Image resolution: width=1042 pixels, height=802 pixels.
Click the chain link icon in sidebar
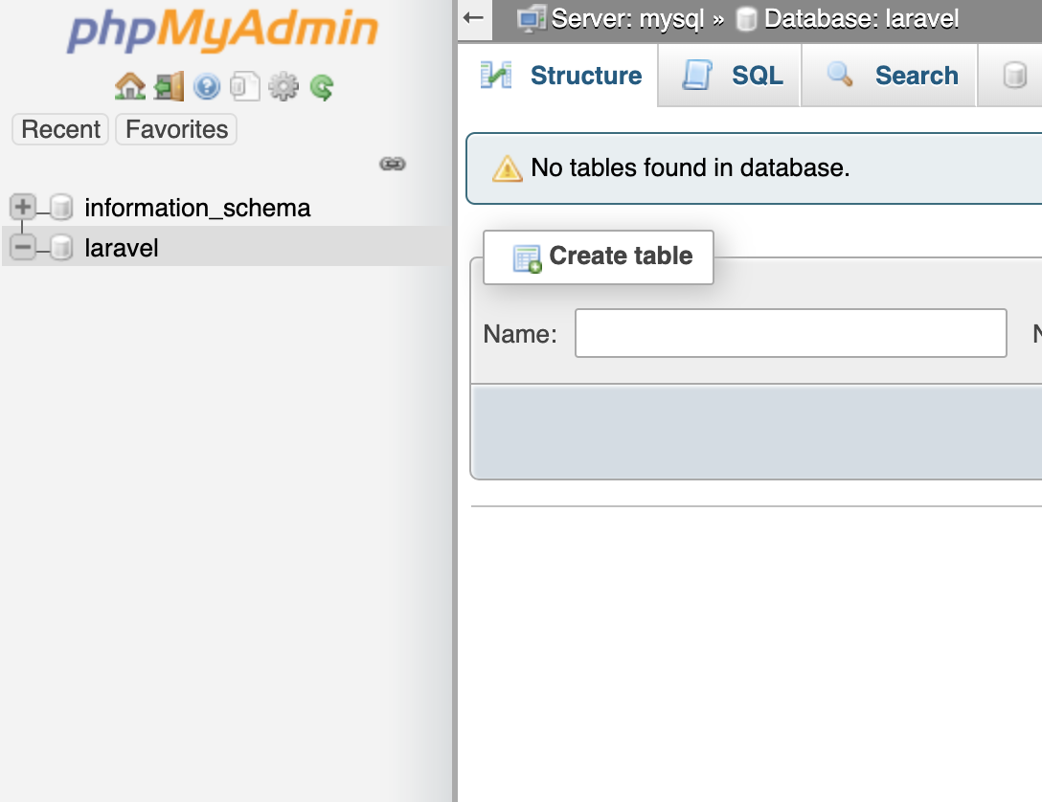click(x=392, y=165)
